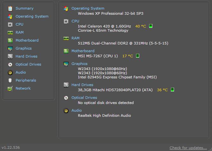Select the Hard Drives sidebar icon
The width and height of the screenshot is (212, 151).
coord(10,56)
